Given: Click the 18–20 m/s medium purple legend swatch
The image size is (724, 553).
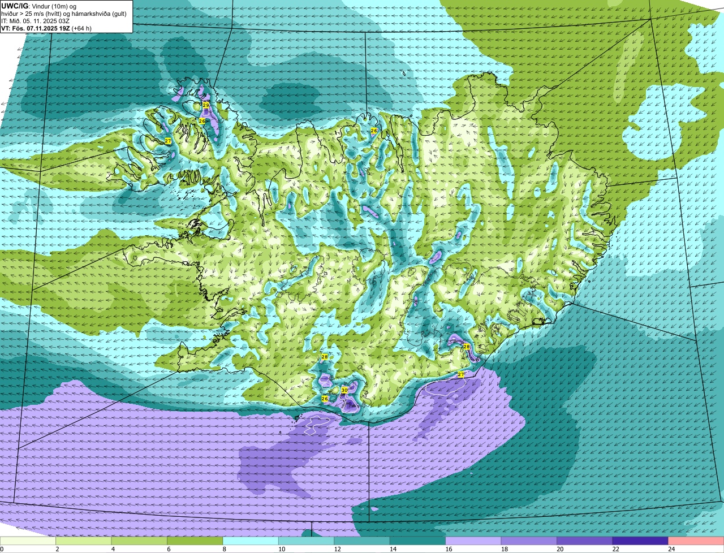Looking at the screenshot, I should coord(529,541).
